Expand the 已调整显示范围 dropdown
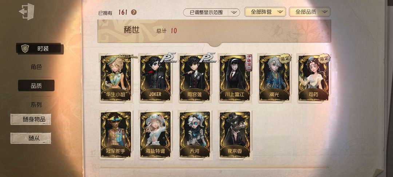The height and width of the screenshot is (177, 393). coord(211,12)
